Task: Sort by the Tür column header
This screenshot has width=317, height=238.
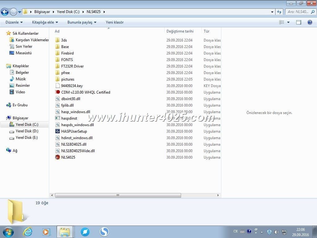Action: 206,31
